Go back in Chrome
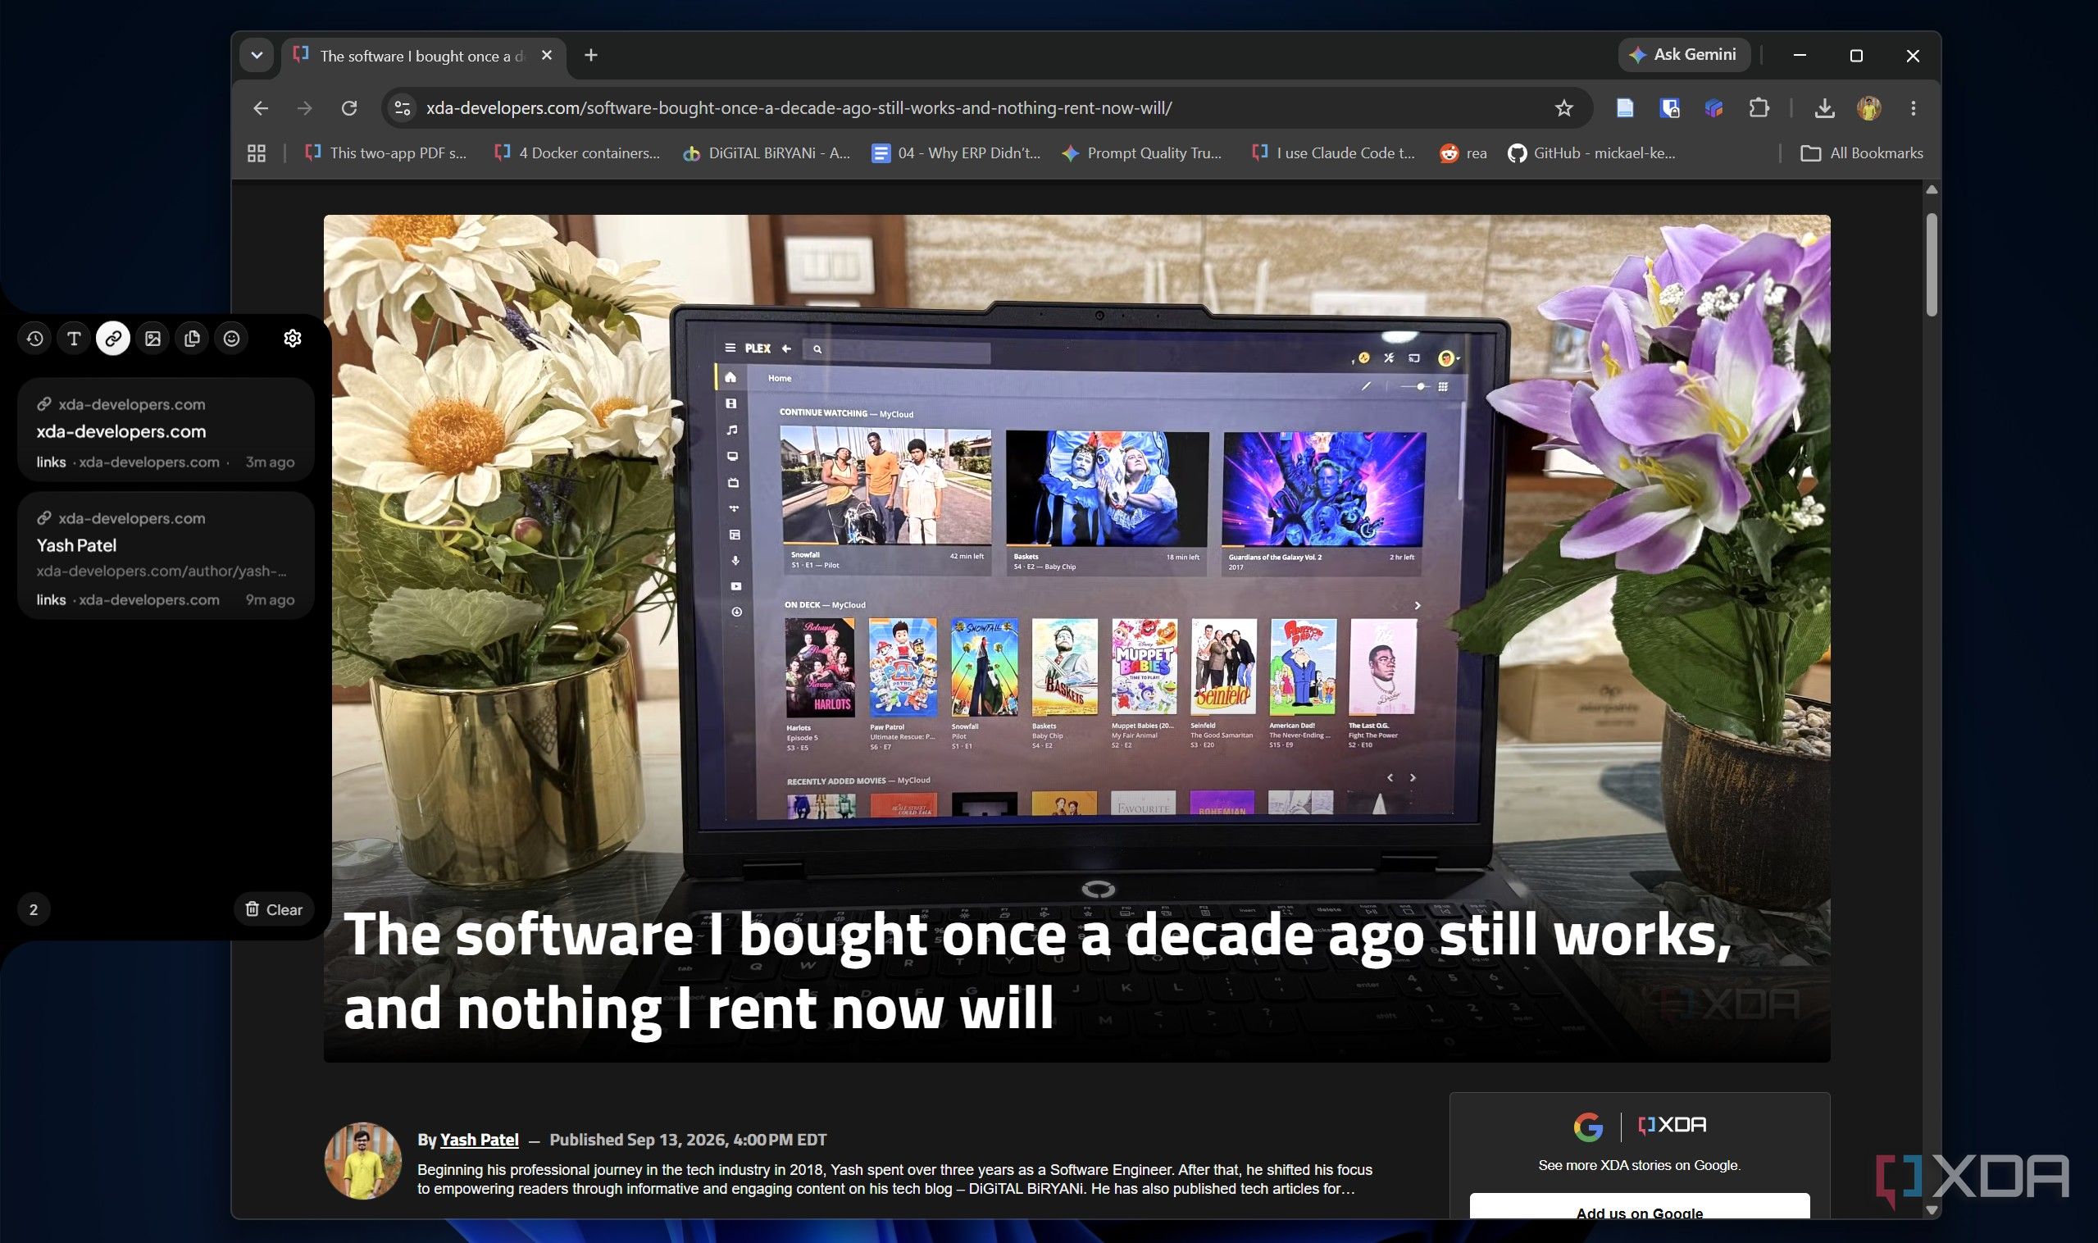 tap(261, 108)
